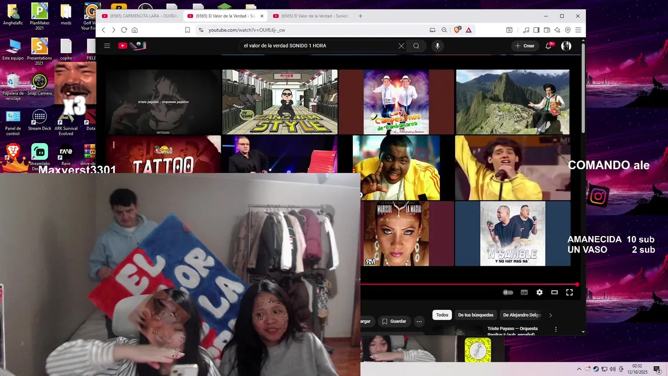The width and height of the screenshot is (668, 376).
Task: Open the TATTOO suggested video thumbnail
Action: point(163,155)
